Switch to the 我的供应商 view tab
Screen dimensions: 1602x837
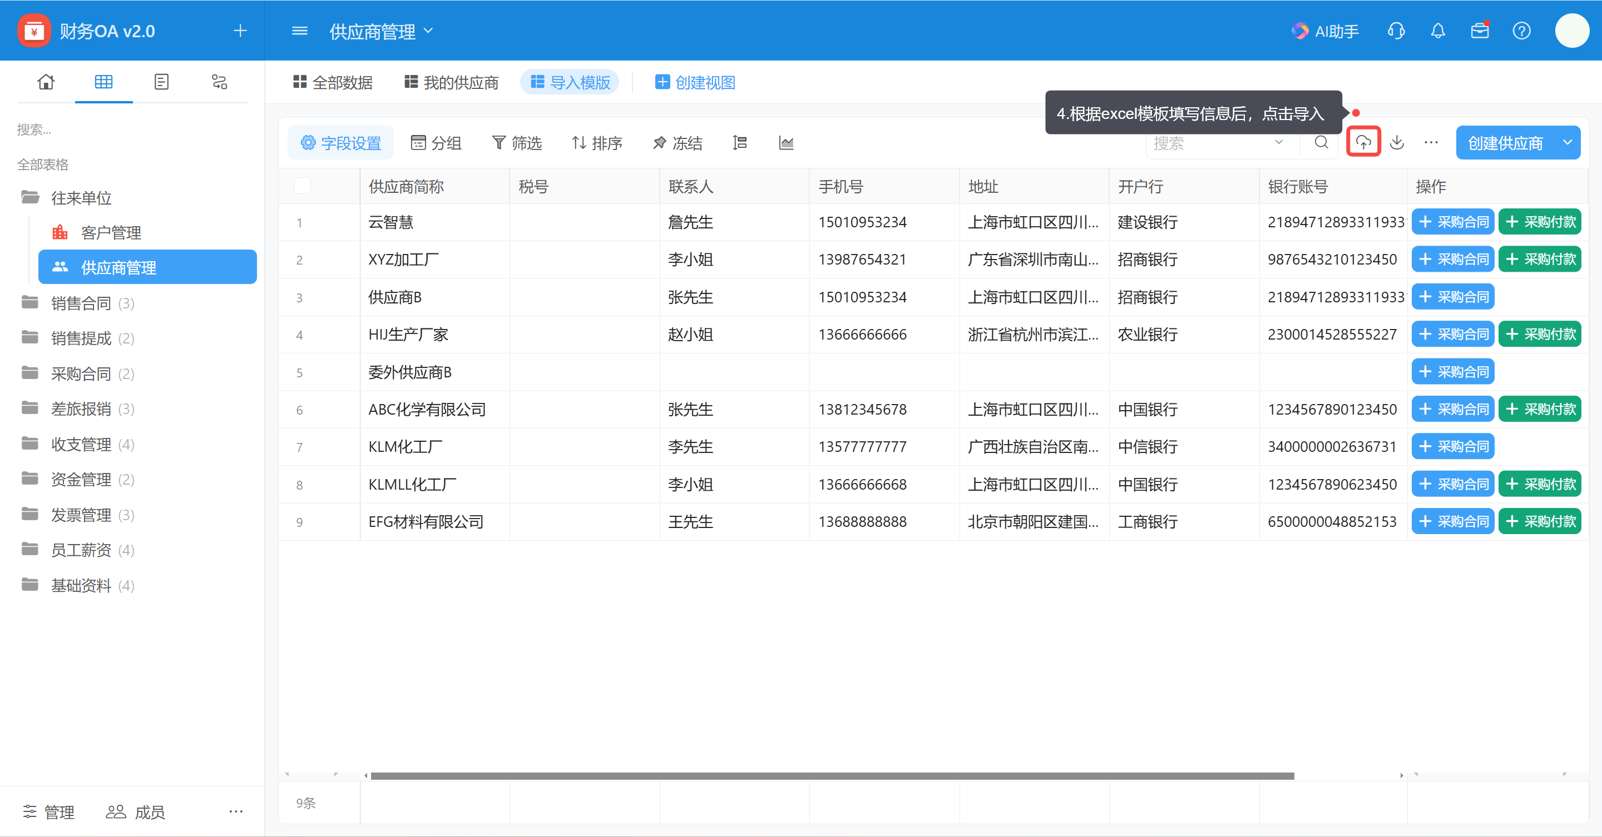[x=452, y=82]
